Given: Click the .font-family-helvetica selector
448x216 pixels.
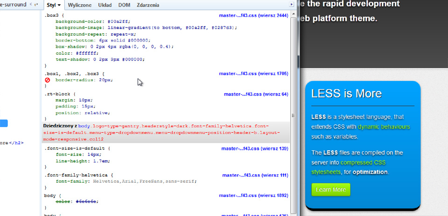Looking at the screenshot, I should (x=76, y=175).
